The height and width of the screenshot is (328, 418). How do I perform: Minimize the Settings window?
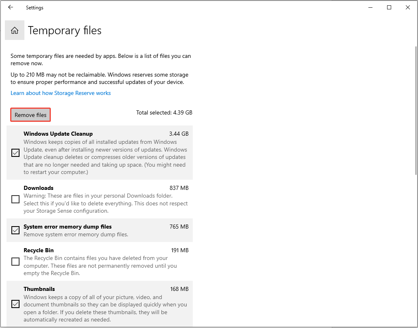click(370, 7)
